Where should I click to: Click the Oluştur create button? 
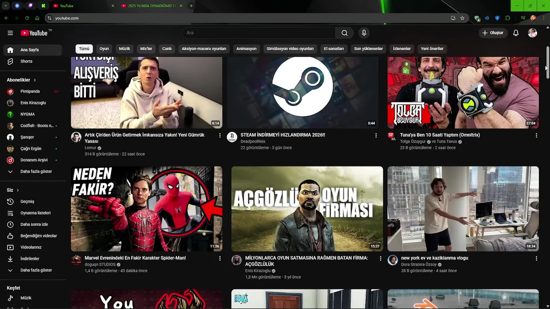pyautogui.click(x=493, y=33)
